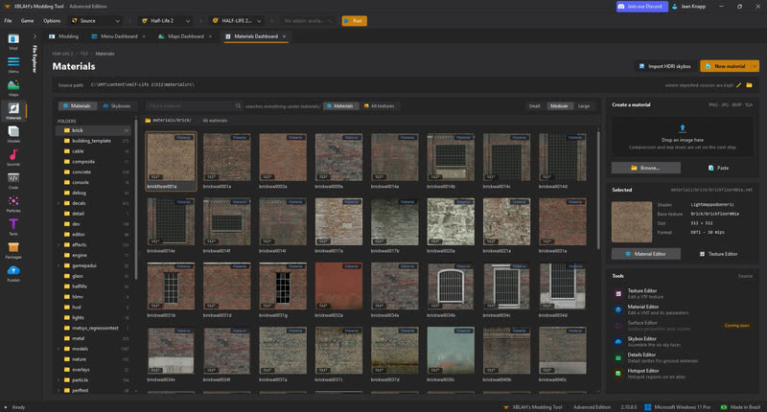
Task: Open the HALF-LIFE 2... mod dropdown
Action: tap(237, 20)
